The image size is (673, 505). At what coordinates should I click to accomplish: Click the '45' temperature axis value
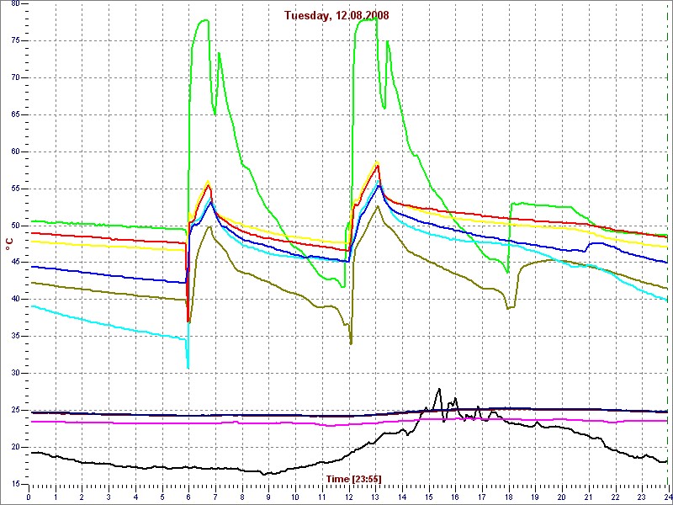pyautogui.click(x=15, y=263)
